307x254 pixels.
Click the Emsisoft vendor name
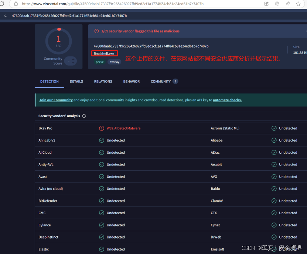[x=217, y=249]
